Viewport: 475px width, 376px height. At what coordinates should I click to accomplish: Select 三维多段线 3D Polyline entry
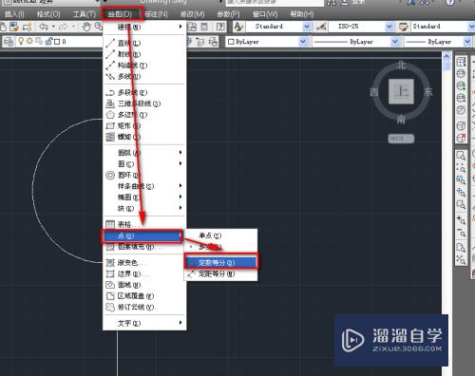[144, 103]
